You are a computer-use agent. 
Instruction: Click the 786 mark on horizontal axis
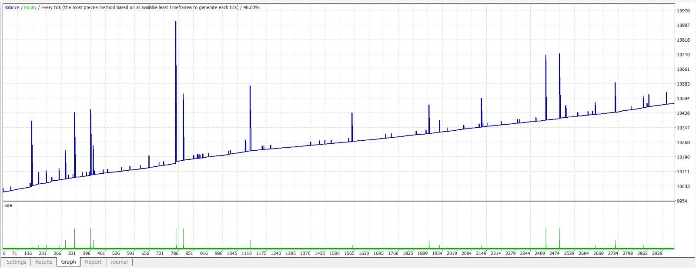pos(174,253)
